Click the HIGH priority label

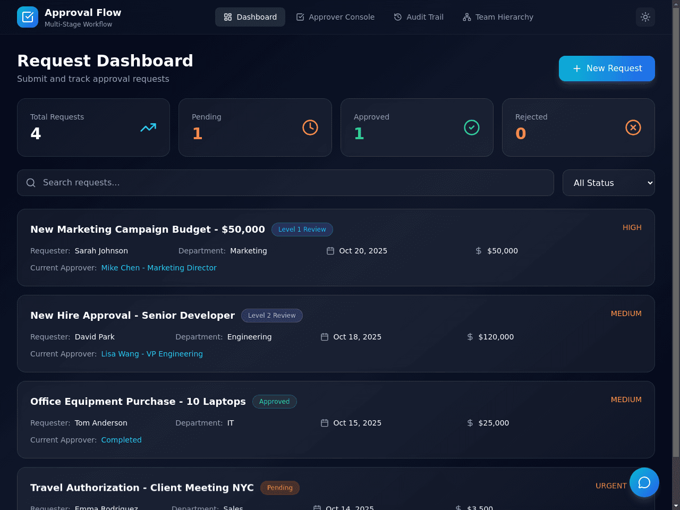pyautogui.click(x=632, y=227)
